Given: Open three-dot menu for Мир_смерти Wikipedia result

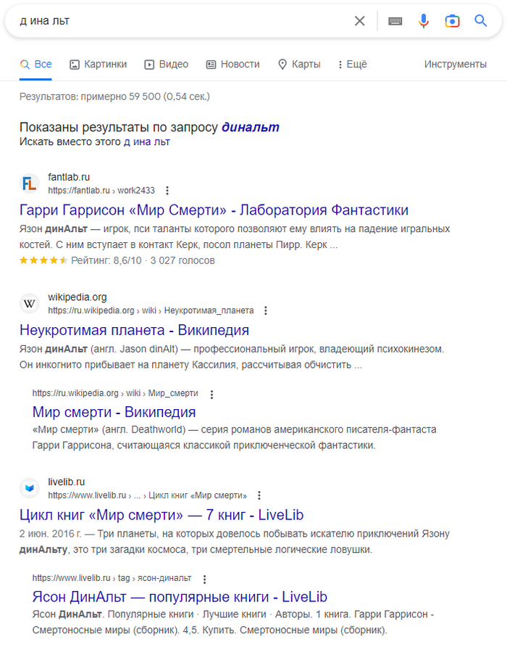Looking at the screenshot, I should click(x=211, y=394).
